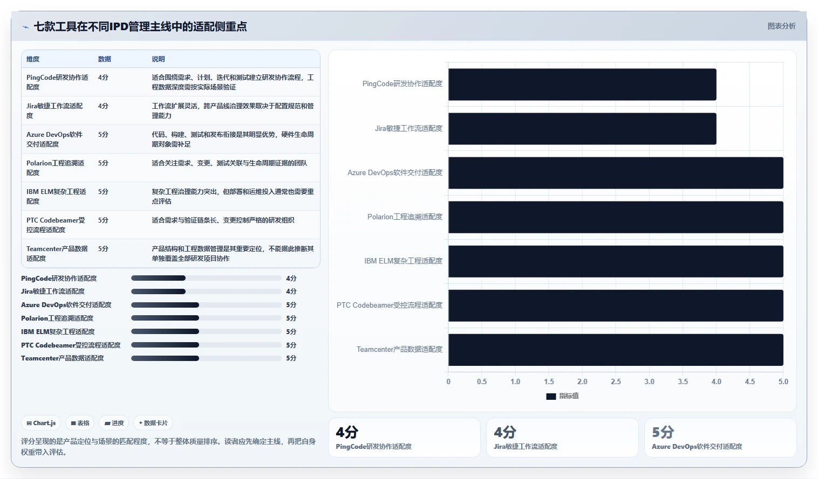Click description starting 产品结构和工程数据管理

tap(233, 253)
